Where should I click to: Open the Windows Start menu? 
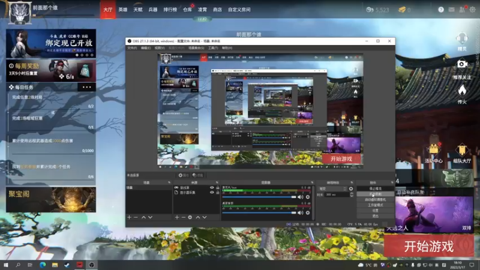click(x=6, y=265)
